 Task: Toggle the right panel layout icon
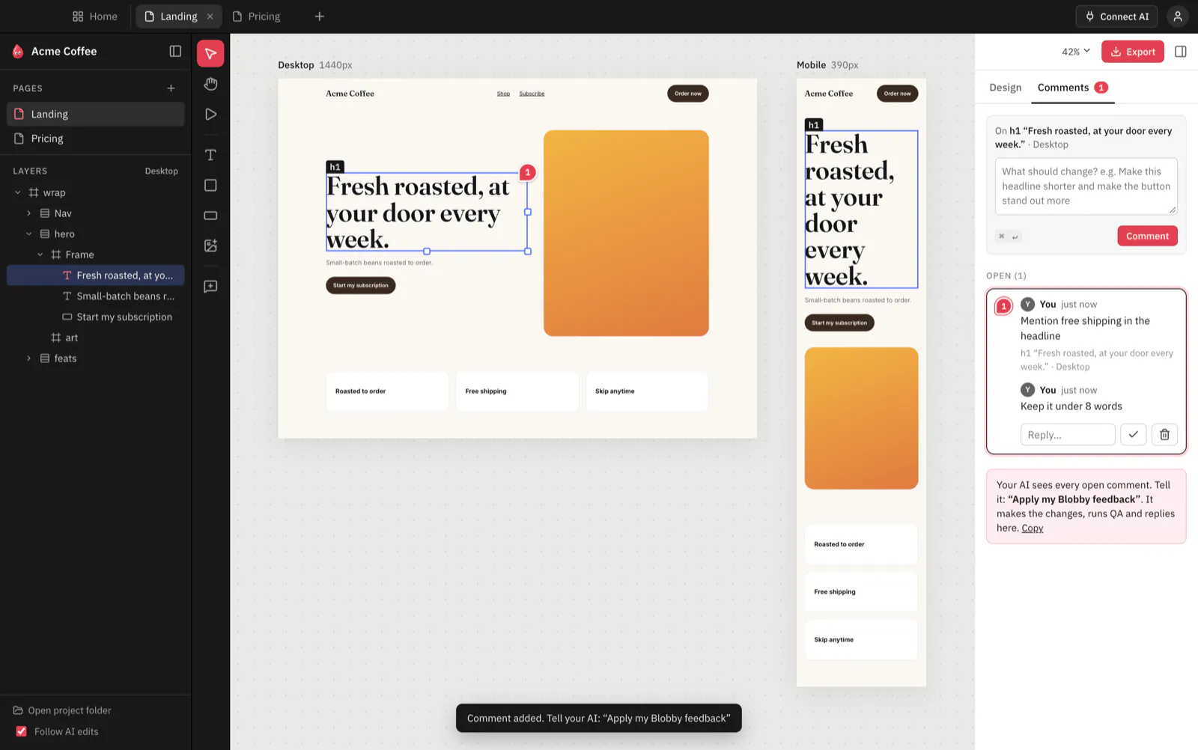[1181, 52]
